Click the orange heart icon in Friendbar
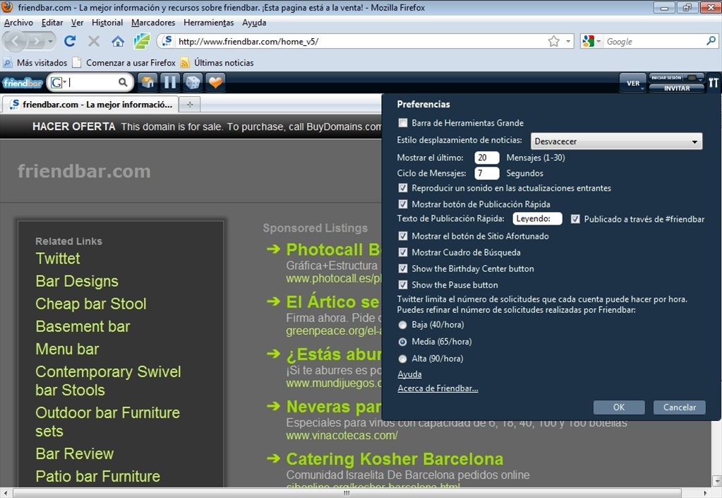This screenshot has width=722, height=498. 215,83
